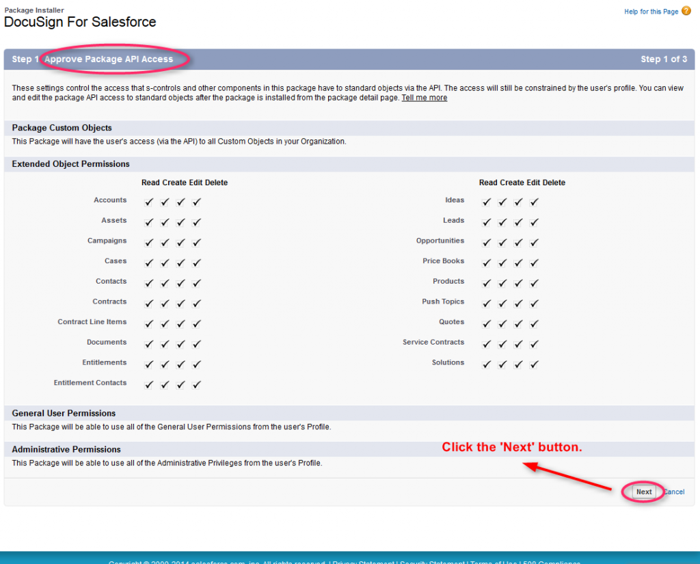This screenshot has width=700, height=564.
Task: Click the Step 1 of 3 indicator
Action: click(x=664, y=59)
